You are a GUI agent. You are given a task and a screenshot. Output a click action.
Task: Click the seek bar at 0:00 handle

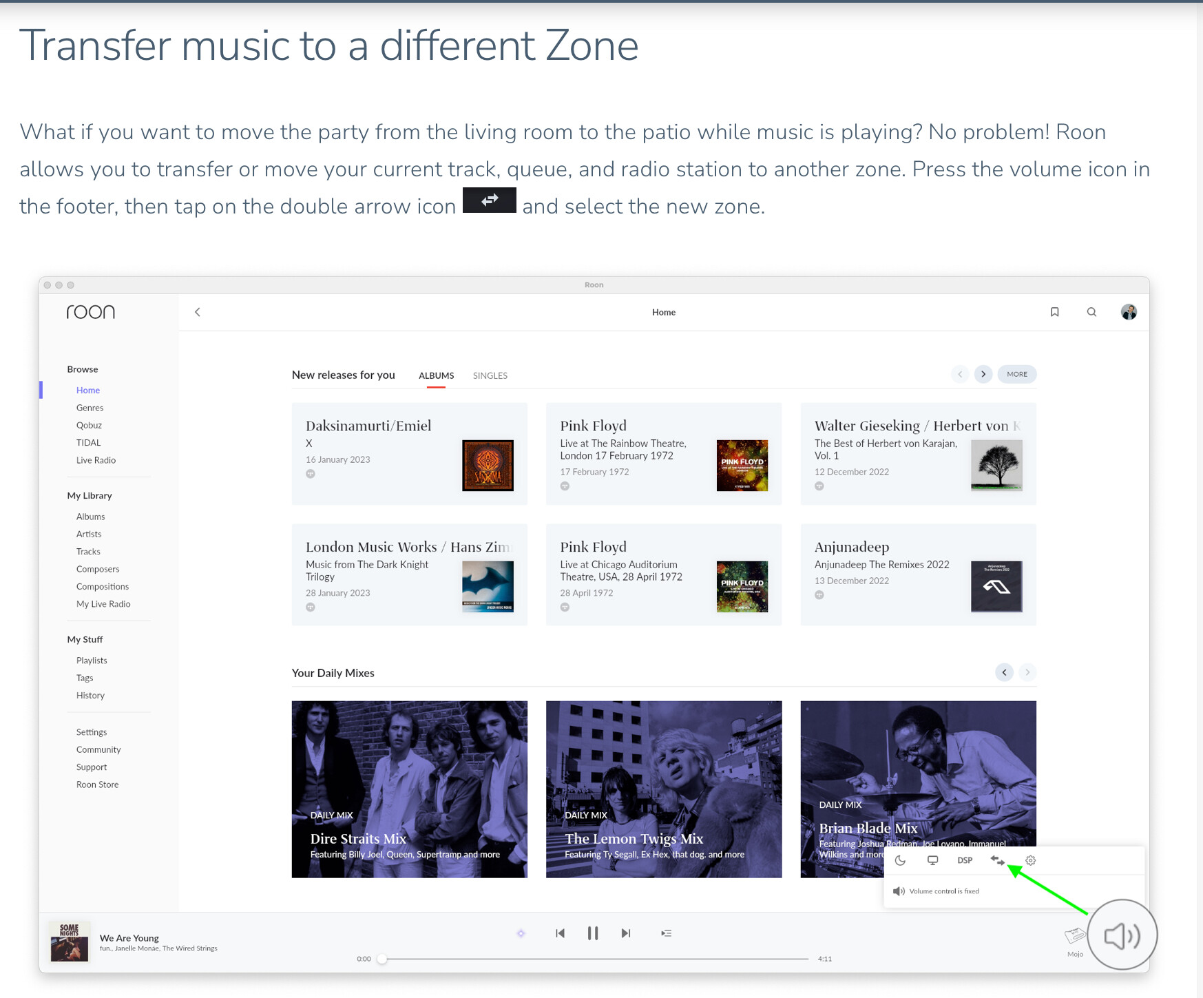382,959
